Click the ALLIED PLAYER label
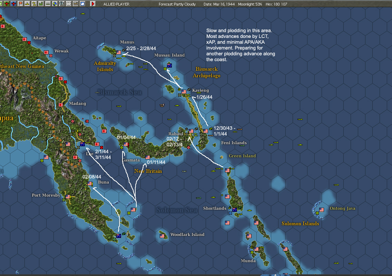Viewport: 392px width, 276px height. [117, 4]
